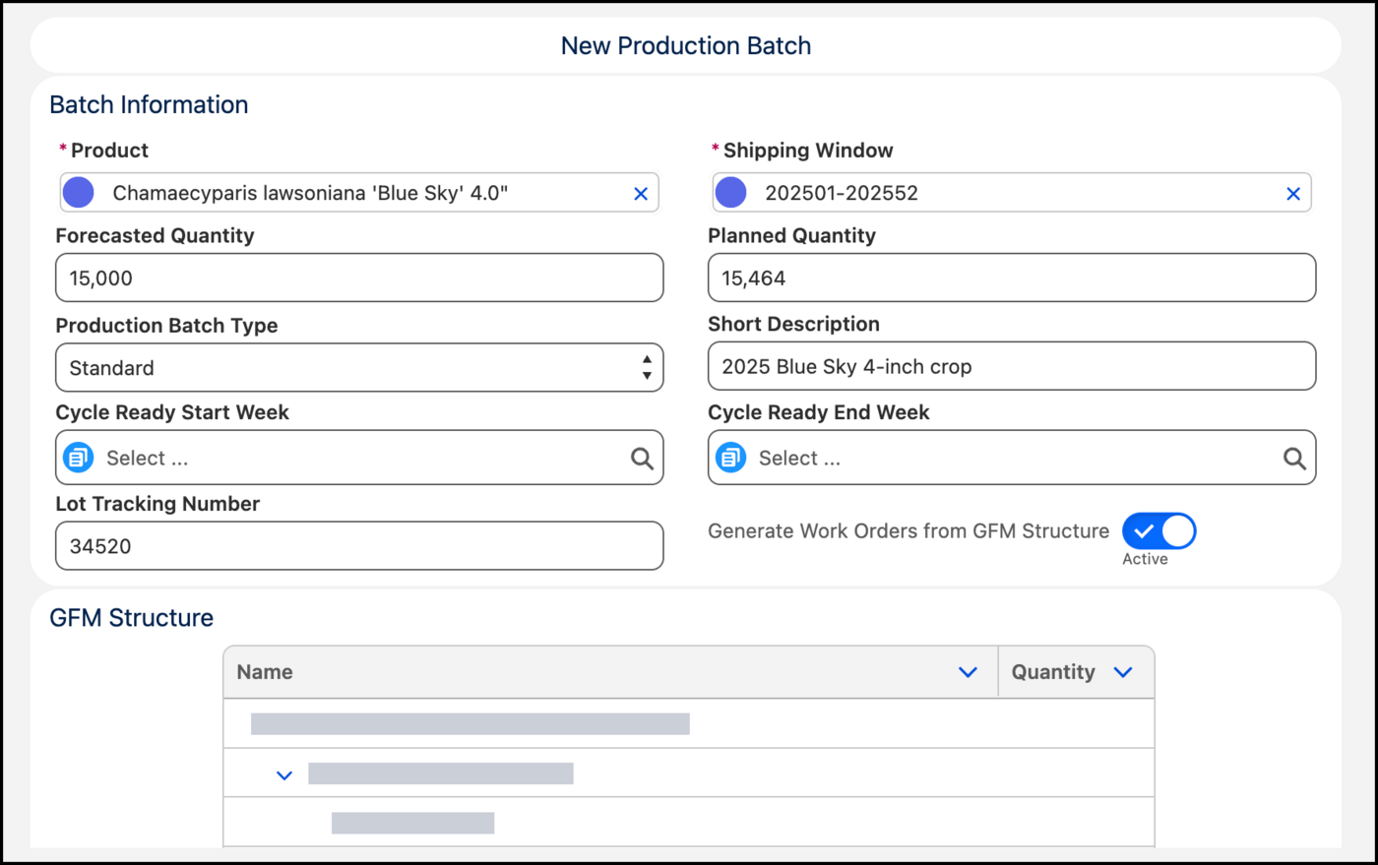Viewport: 1378px width, 865px height.
Task: Collapse the expanded row in GFM Structure tree
Action: click(x=284, y=775)
